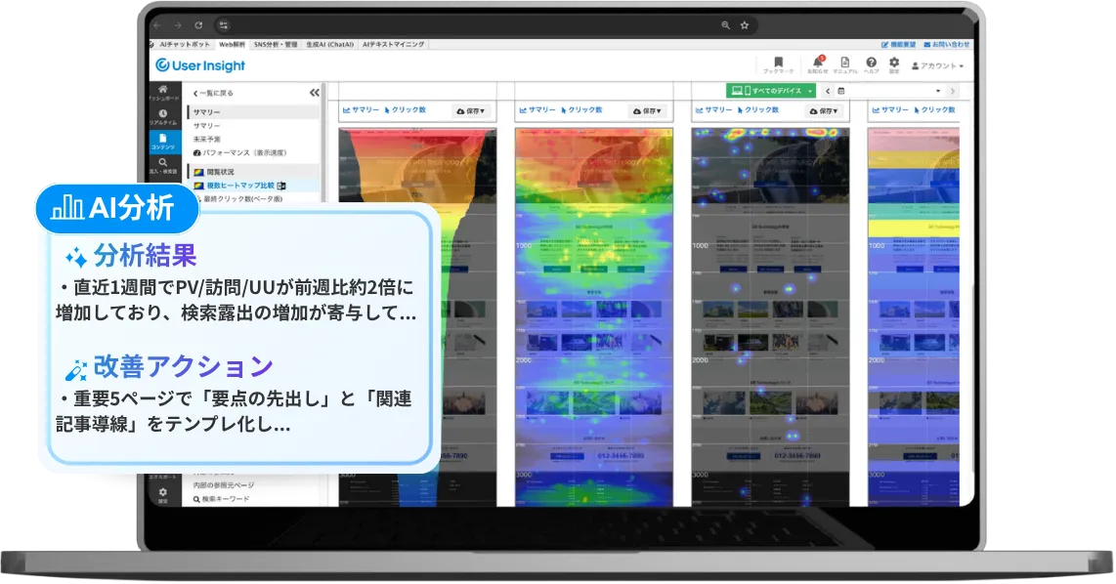Open the マニュアル manual icon
The width and height of the screenshot is (1116, 584).
click(845, 61)
